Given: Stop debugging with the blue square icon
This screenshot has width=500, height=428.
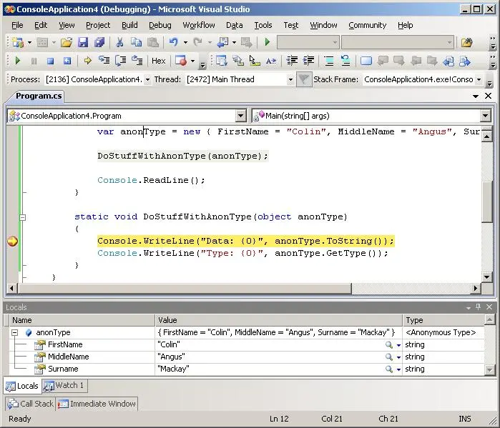Looking at the screenshot, I should point(50,61).
